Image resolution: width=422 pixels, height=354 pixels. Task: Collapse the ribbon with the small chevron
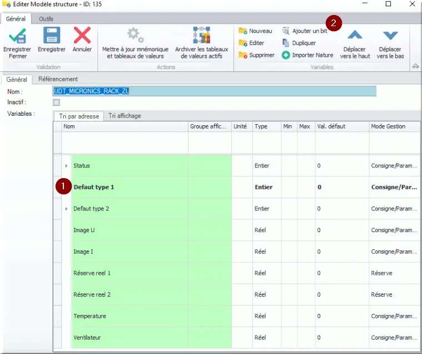coord(415,66)
